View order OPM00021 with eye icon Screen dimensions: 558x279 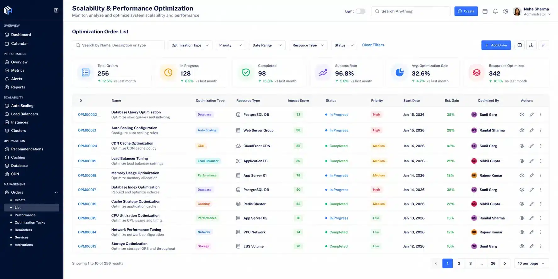[x=522, y=130]
